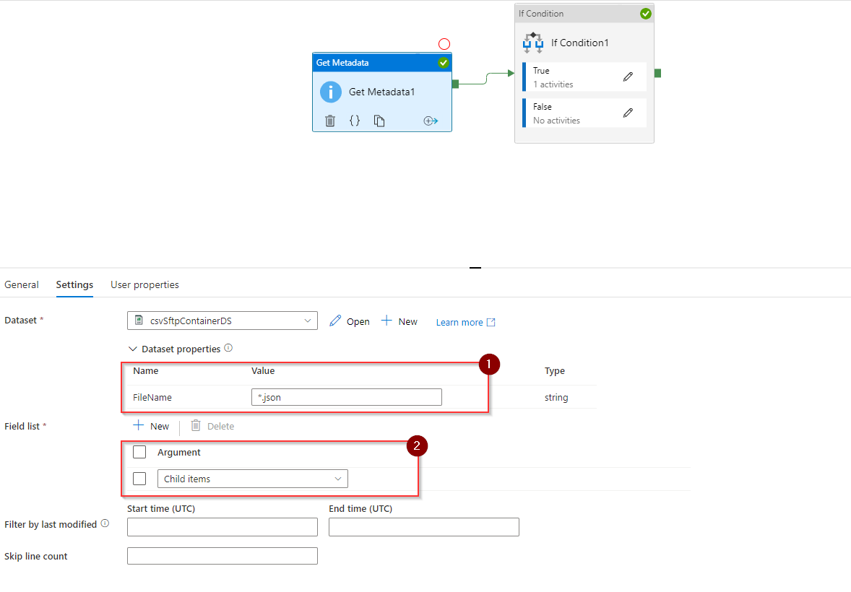The width and height of the screenshot is (851, 592).
Task: Follow the Learn more link
Action: coord(459,322)
